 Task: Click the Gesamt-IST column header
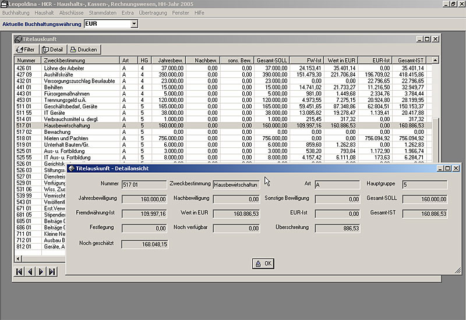coord(409,61)
